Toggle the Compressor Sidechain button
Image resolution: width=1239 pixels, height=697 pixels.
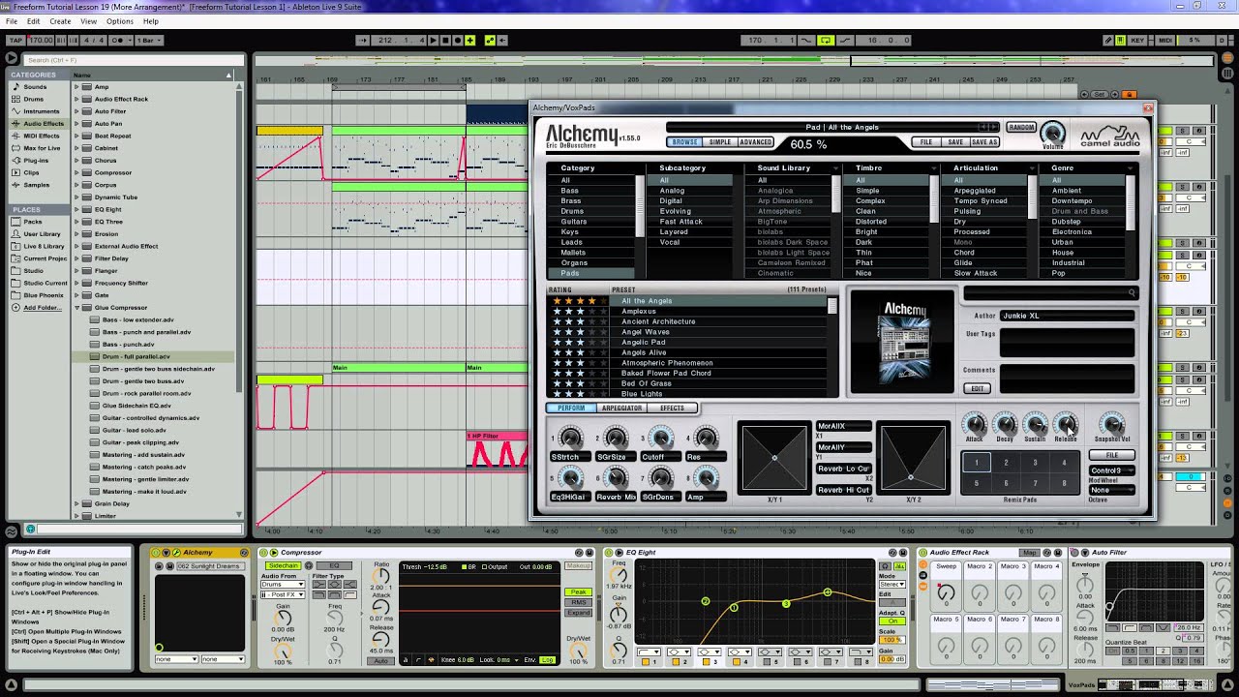[x=284, y=565]
